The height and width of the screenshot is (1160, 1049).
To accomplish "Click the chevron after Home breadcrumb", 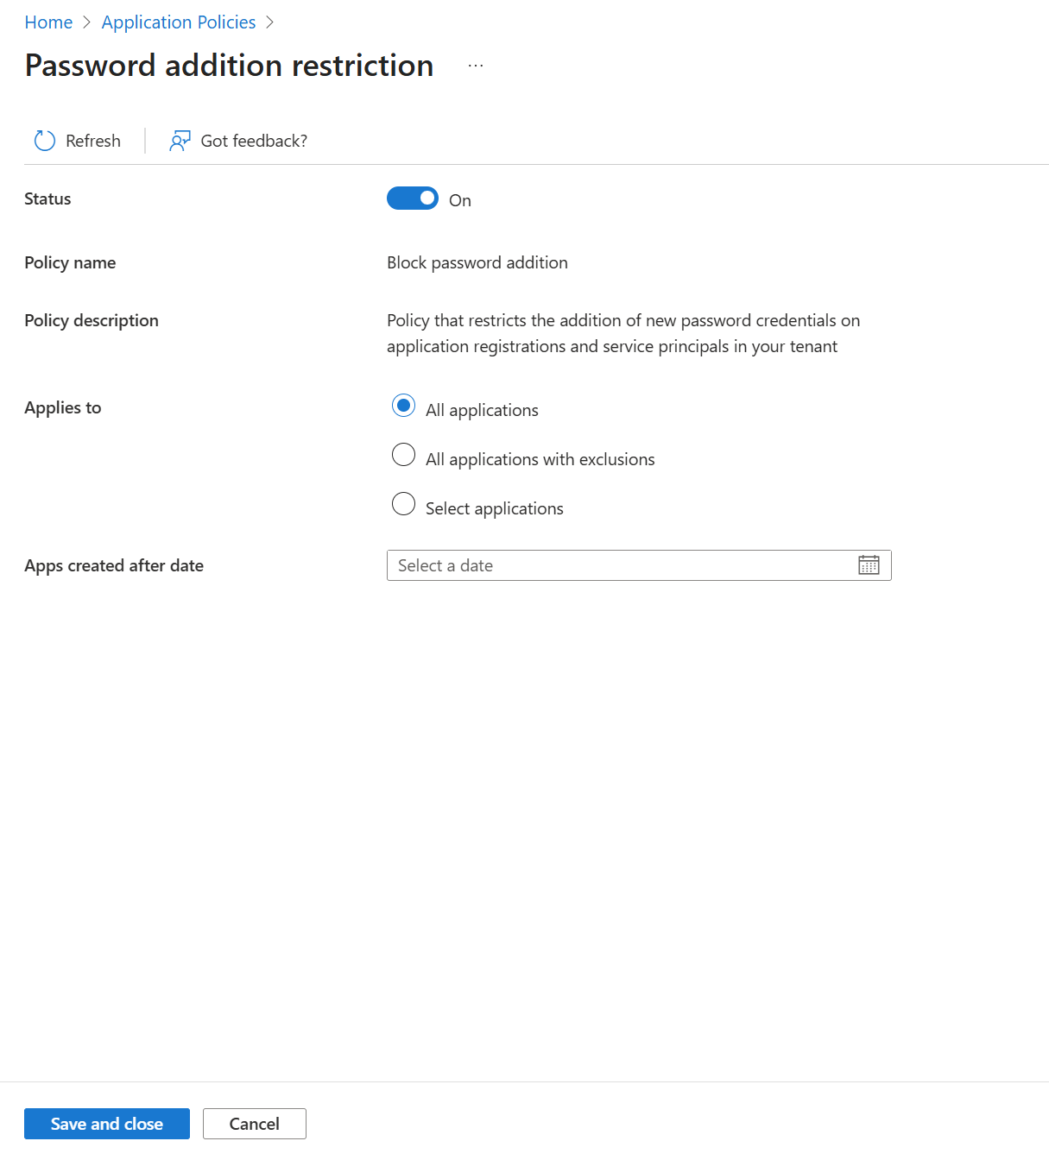I will 86,22.
